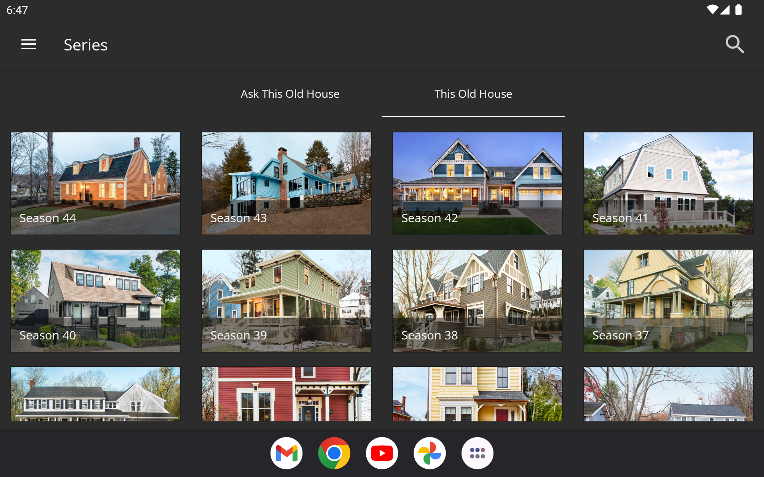Launch YouTube from the dock

pyautogui.click(x=382, y=453)
